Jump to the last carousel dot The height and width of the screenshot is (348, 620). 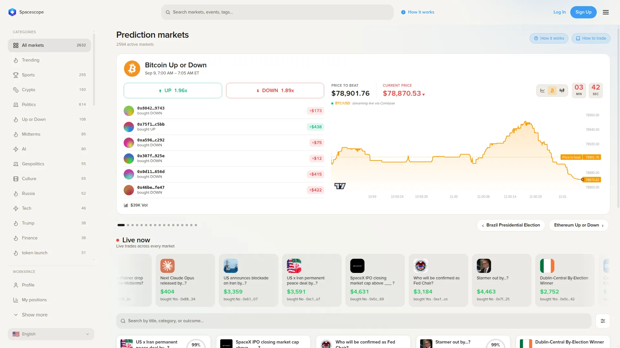coord(196,225)
